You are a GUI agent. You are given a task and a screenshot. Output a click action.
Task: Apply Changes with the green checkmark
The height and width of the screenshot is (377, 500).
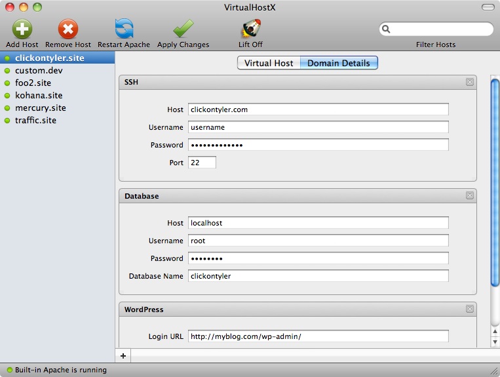[183, 30]
